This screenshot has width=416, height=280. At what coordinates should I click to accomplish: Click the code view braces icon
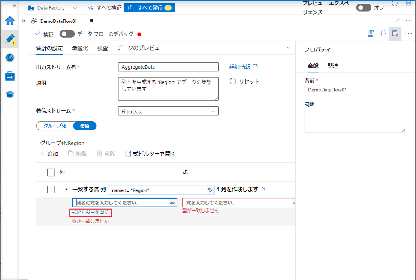(x=383, y=34)
